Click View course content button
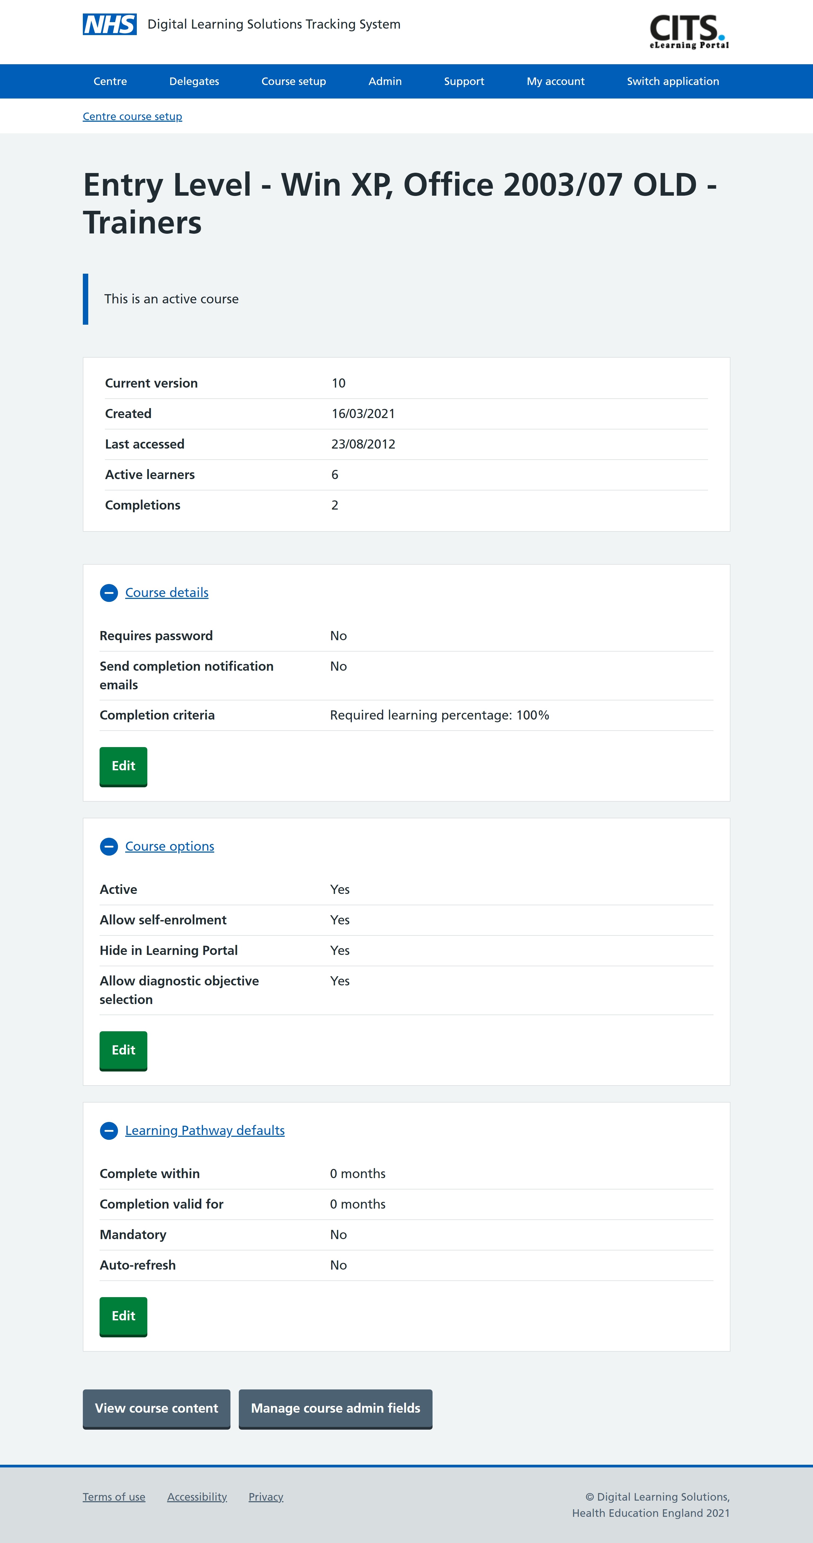Image resolution: width=813 pixels, height=1543 pixels. (156, 1408)
